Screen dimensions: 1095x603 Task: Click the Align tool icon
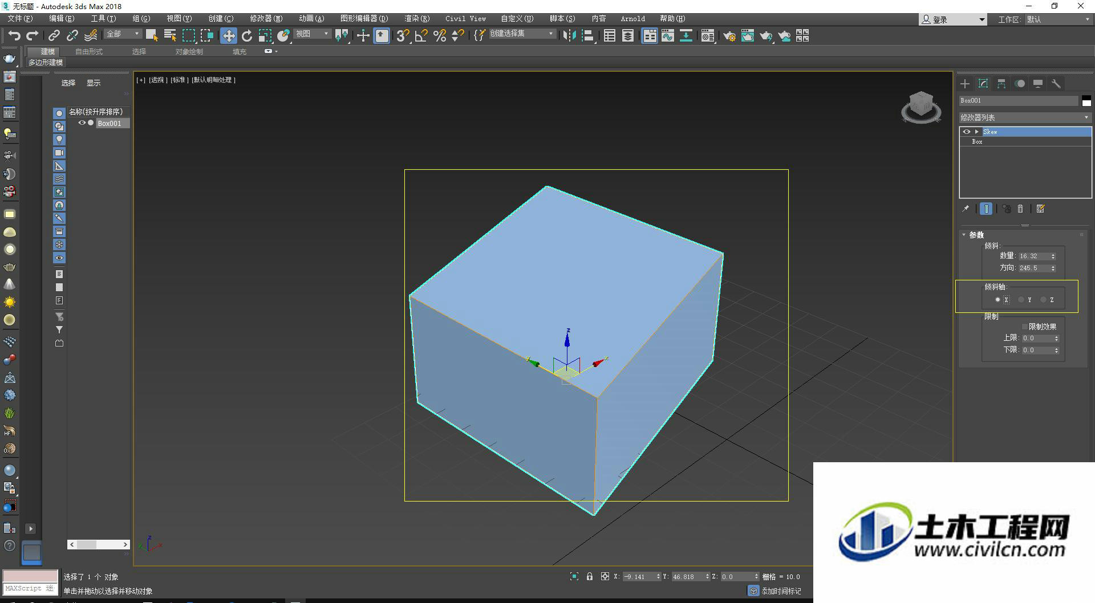point(588,36)
